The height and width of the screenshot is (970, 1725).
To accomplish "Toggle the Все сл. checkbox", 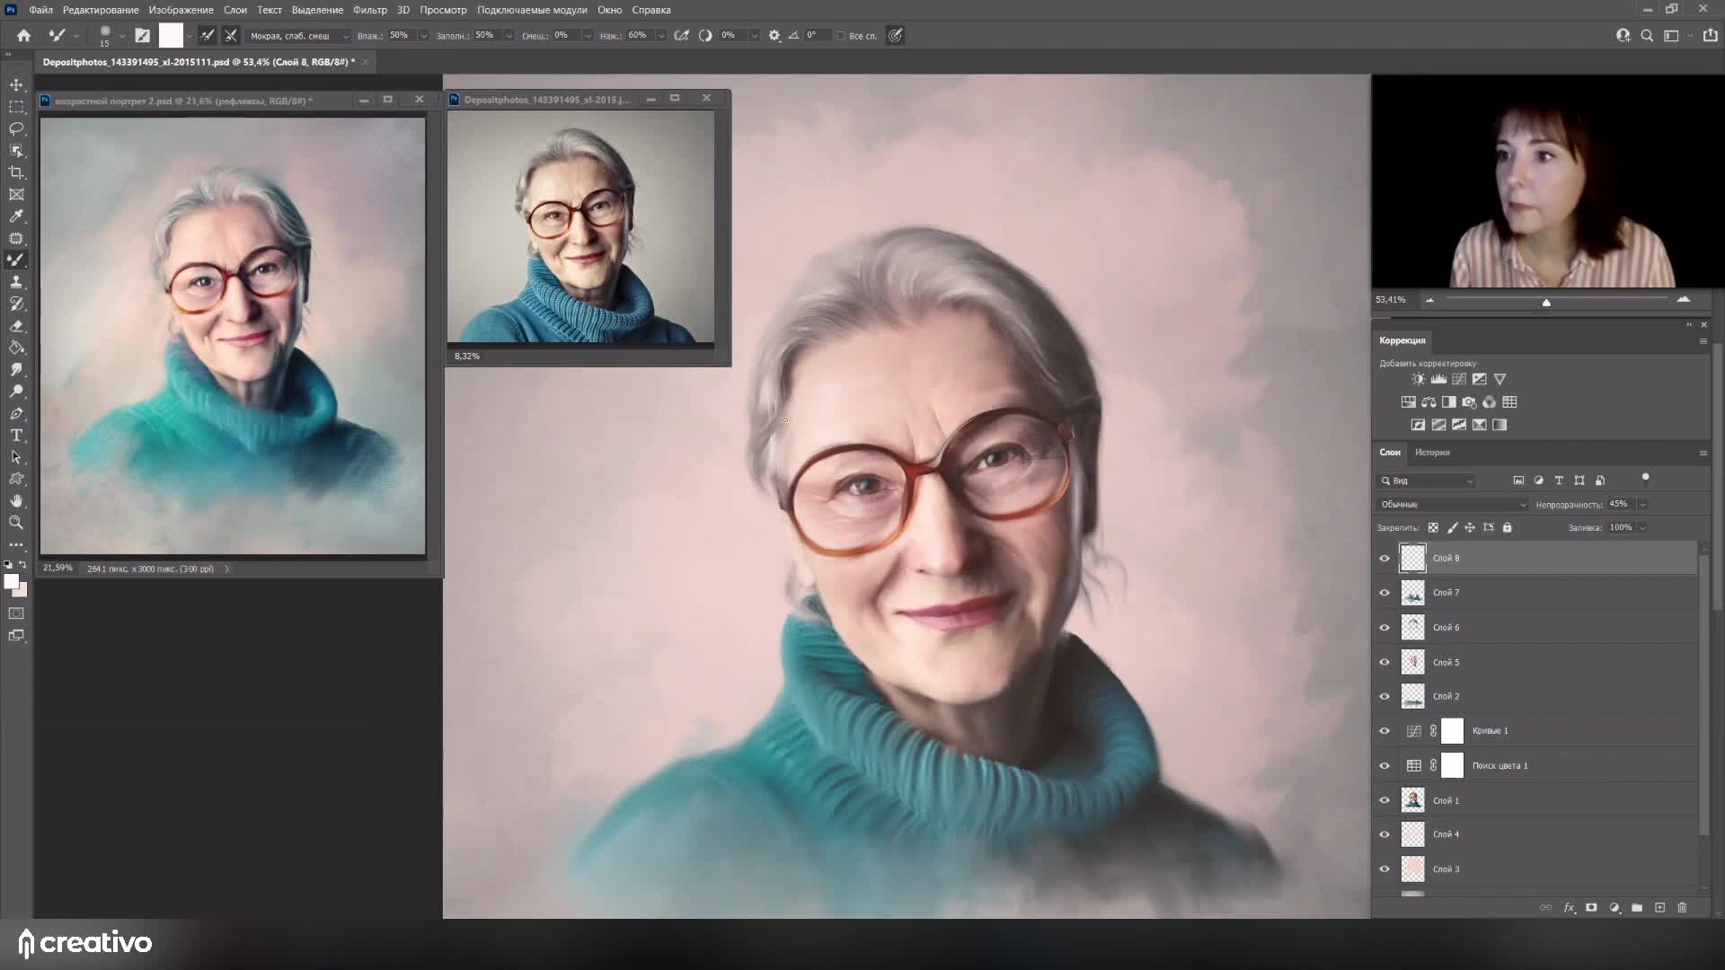I will click(842, 36).
